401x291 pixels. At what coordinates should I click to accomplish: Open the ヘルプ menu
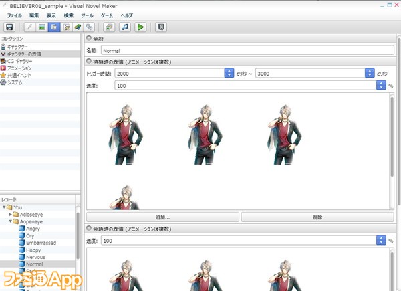(x=127, y=15)
